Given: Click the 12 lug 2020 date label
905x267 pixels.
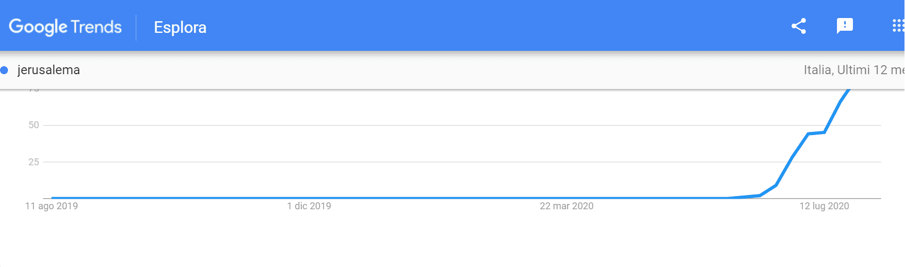Looking at the screenshot, I should [x=824, y=206].
